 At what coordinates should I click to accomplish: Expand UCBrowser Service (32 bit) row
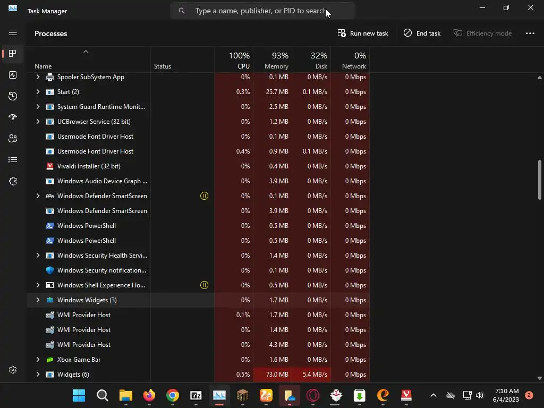38,122
